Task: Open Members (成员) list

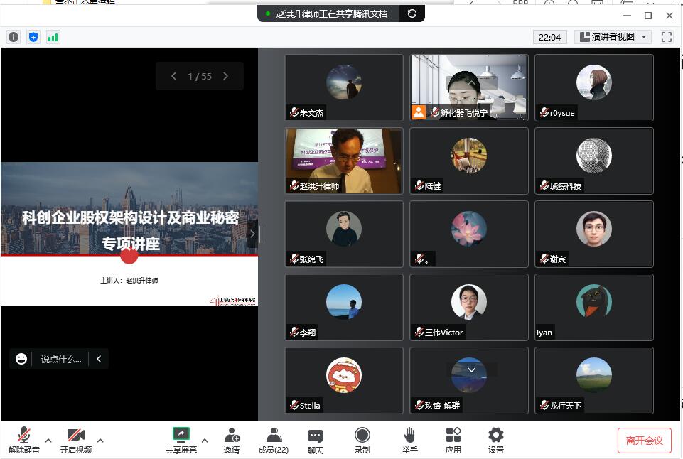Action: [273, 440]
